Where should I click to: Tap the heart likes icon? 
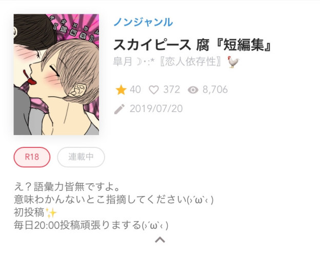click(x=154, y=90)
